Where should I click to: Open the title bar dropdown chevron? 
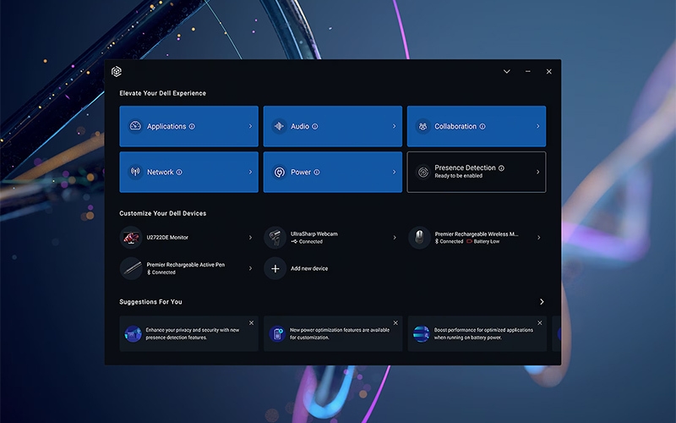point(507,72)
